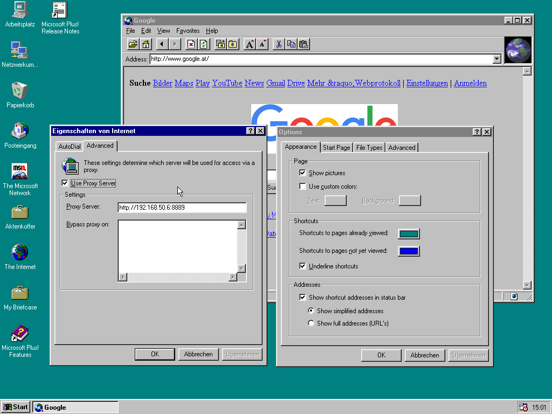This screenshot has height=414, width=552.
Task: Open the Address bar dropdown arrow
Action: pos(497,59)
